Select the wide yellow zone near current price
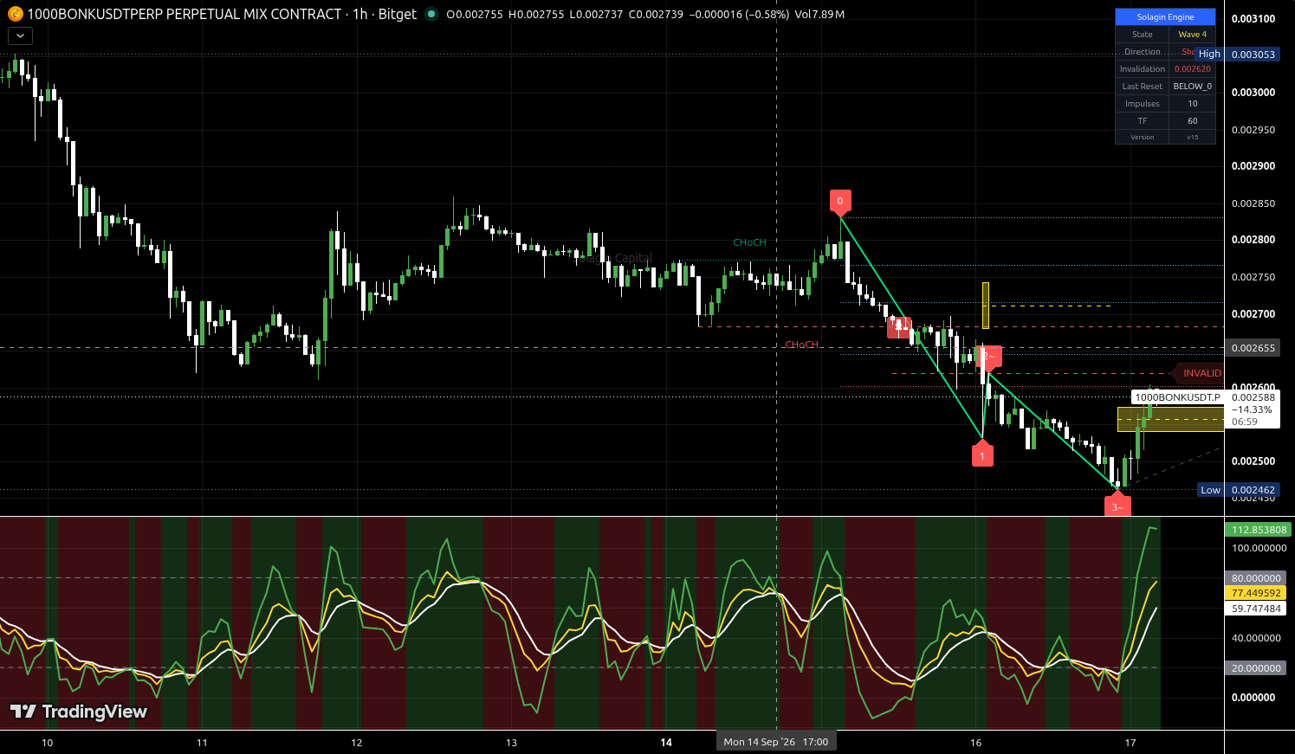This screenshot has height=754, width=1295. click(x=1170, y=420)
